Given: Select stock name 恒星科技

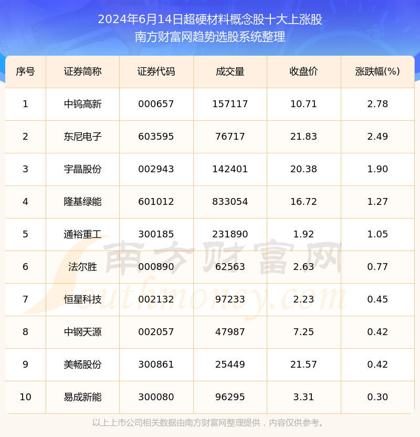Looking at the screenshot, I should 82,299.
